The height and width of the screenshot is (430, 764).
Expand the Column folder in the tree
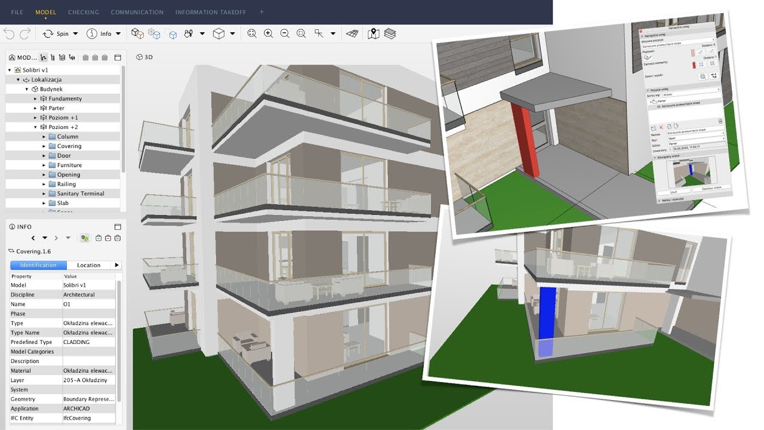(44, 137)
